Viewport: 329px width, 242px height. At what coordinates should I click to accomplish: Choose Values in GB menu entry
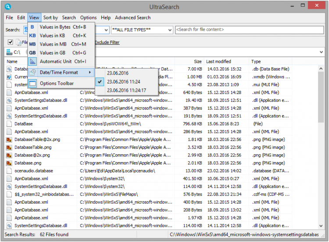61,53
